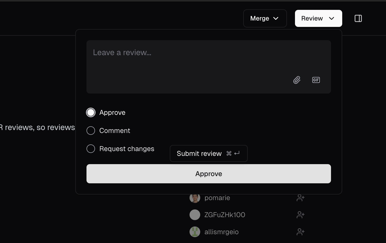Image resolution: width=386 pixels, height=243 pixels.
Task: Toggle the side panel layout view
Action: coord(358,18)
